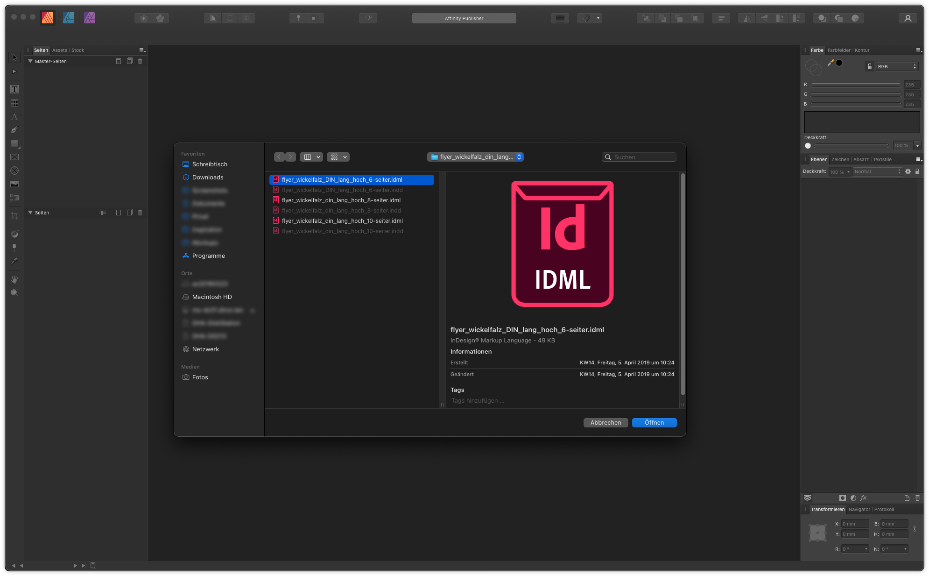
Task: Switch to Affinity Photo persona icon
Action: (90, 18)
